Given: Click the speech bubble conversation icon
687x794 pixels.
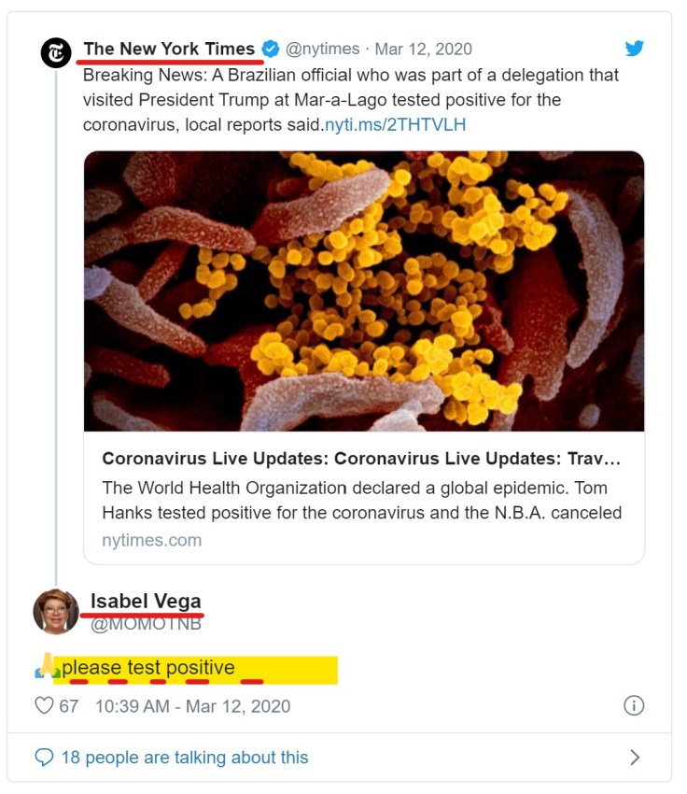Looking at the screenshot, I should pos(44,758).
